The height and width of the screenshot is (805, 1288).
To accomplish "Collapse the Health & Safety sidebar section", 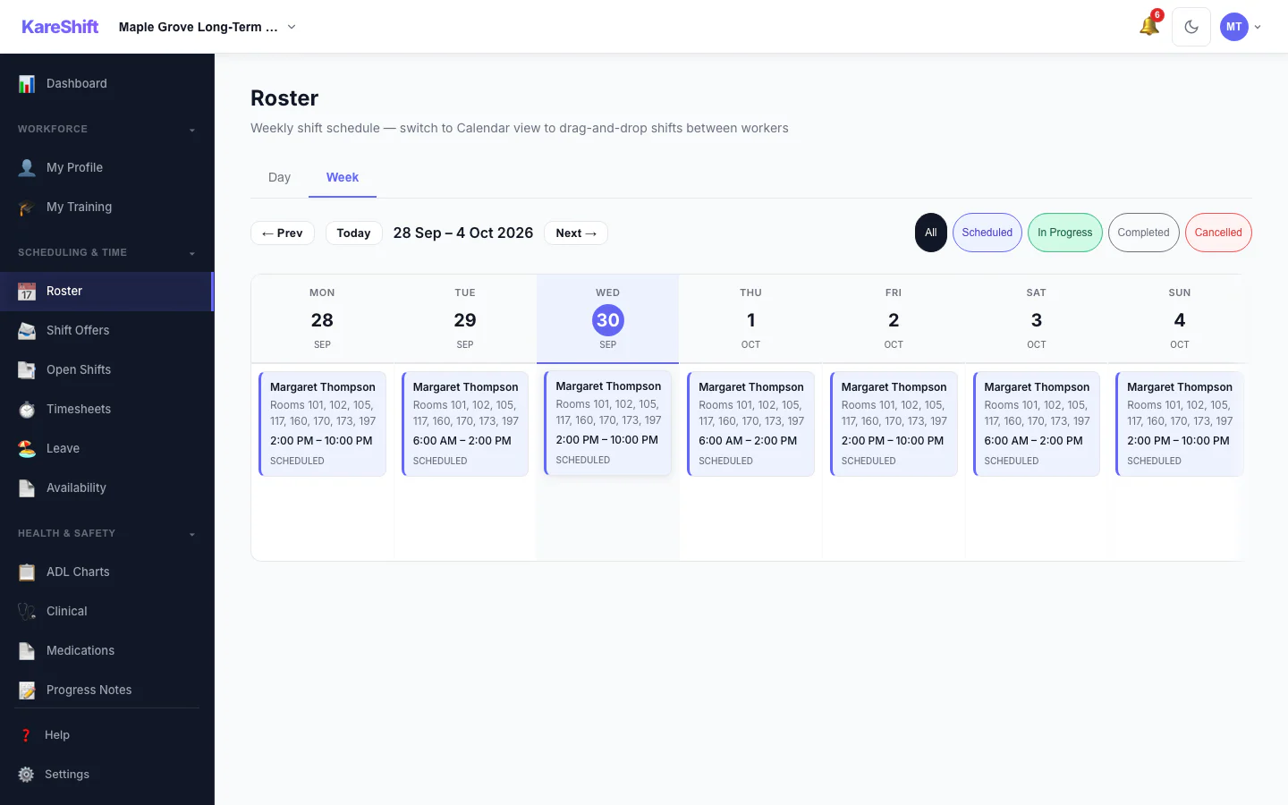I will click(107, 533).
